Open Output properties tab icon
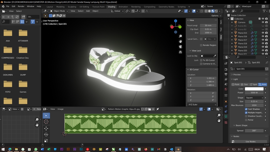Image resolution: width=270 pixels, height=152 pixels. [226, 74]
